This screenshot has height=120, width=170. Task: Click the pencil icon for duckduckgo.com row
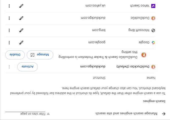pyautogui.click(x=21, y=18)
